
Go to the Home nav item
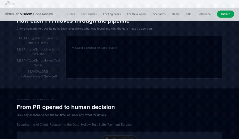pyautogui.click(x=71, y=14)
